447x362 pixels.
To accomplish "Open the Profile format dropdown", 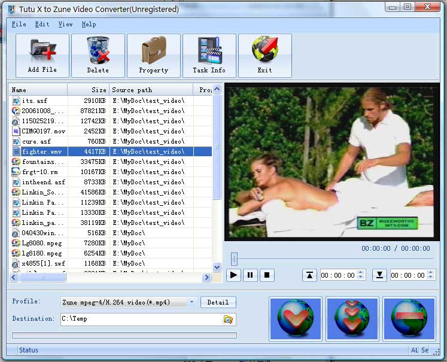I will click(x=192, y=302).
